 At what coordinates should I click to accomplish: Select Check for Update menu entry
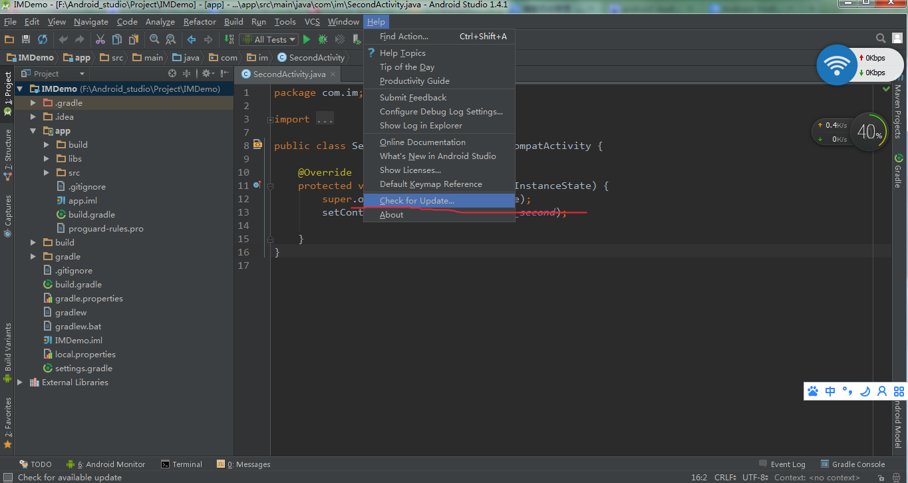point(439,201)
